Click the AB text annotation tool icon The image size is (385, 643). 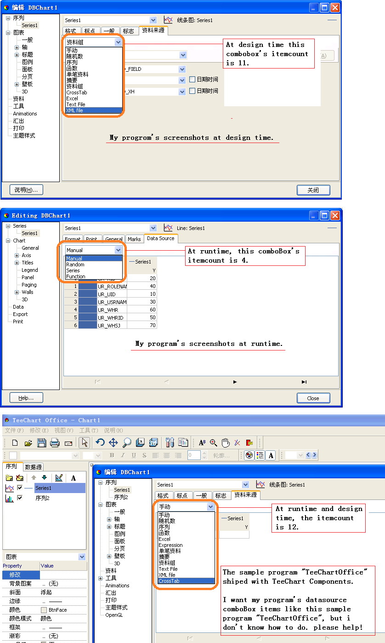[x=202, y=443]
